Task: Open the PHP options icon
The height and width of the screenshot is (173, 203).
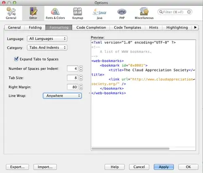Action: pyautogui.click(x=122, y=12)
